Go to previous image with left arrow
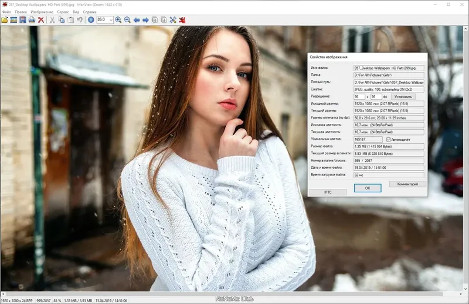Viewport: 469px width, 304px height. [137, 20]
